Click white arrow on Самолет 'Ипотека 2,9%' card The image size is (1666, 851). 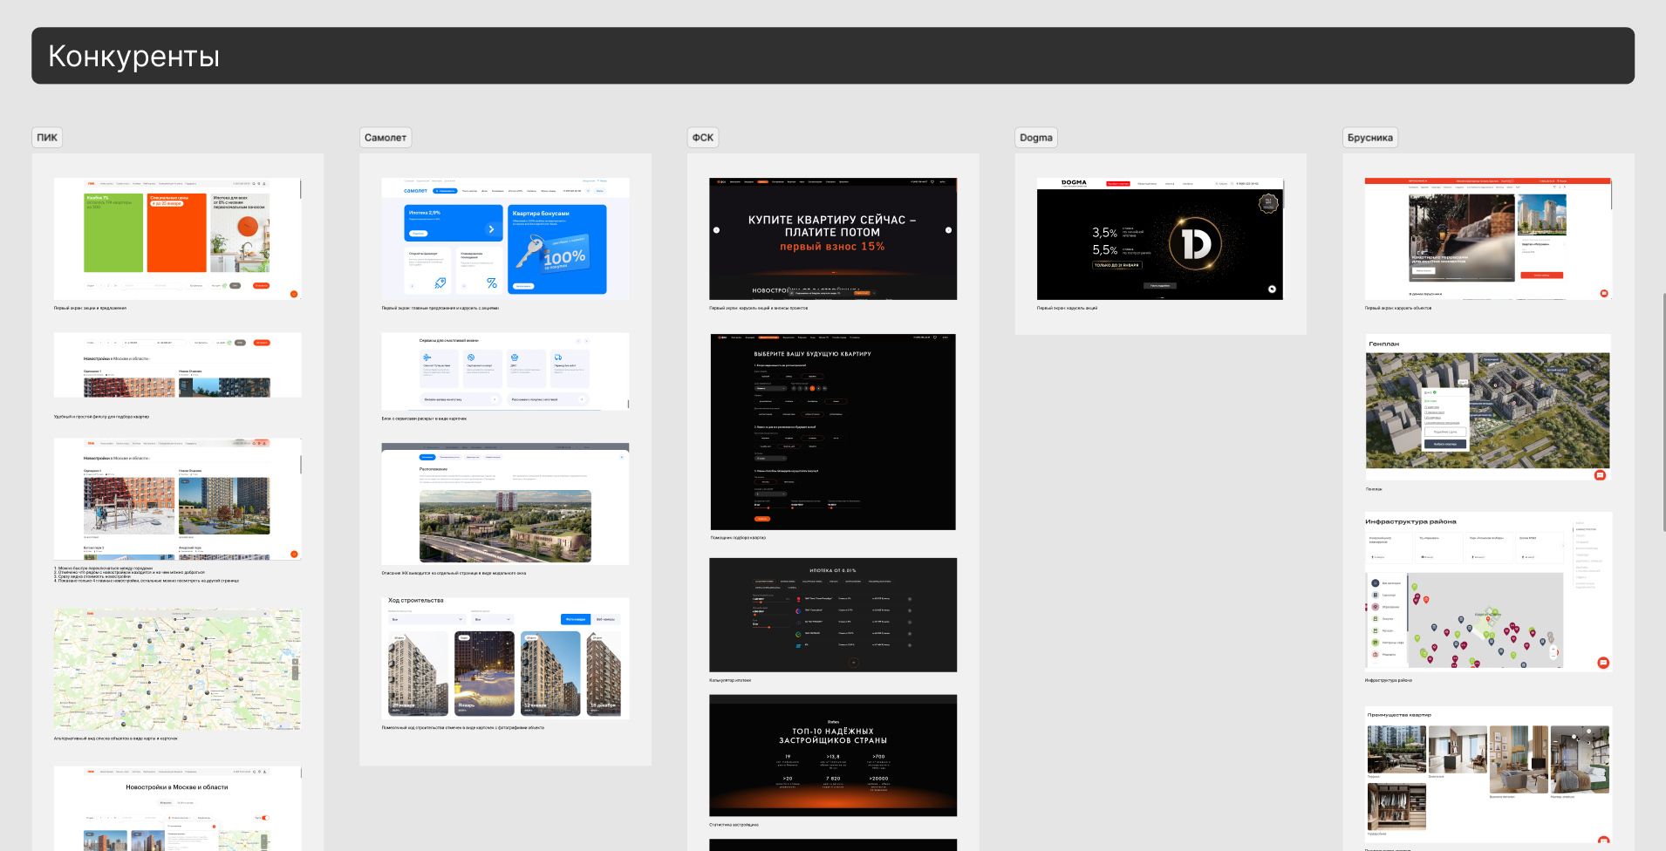click(491, 229)
